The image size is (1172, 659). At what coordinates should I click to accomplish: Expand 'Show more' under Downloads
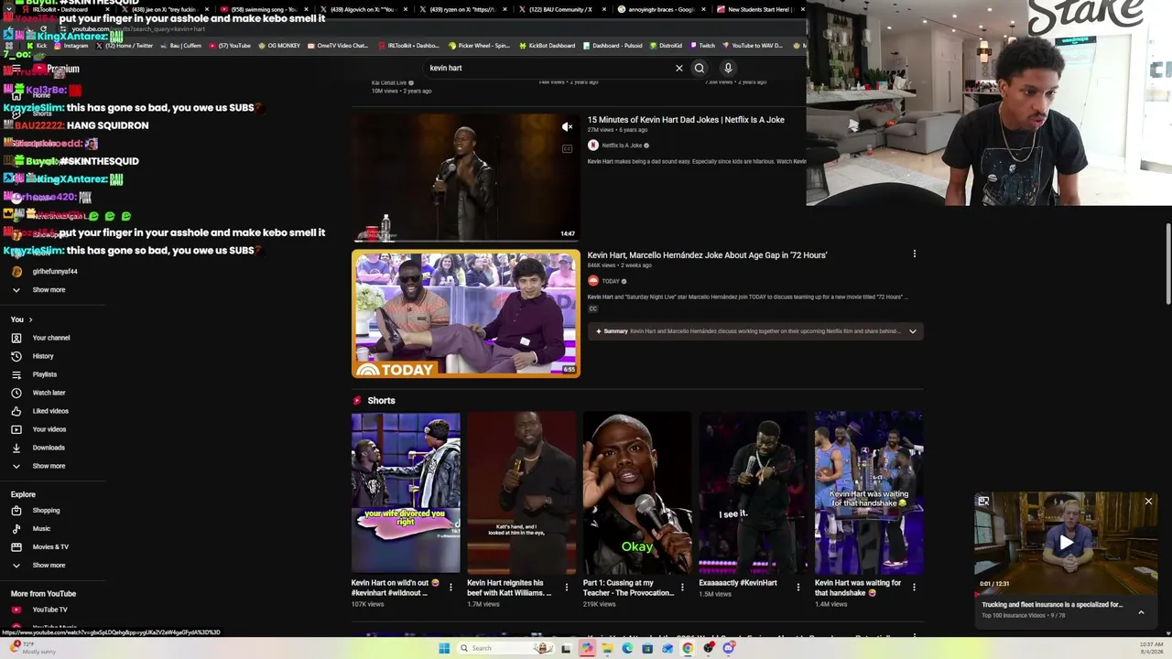[x=49, y=466]
